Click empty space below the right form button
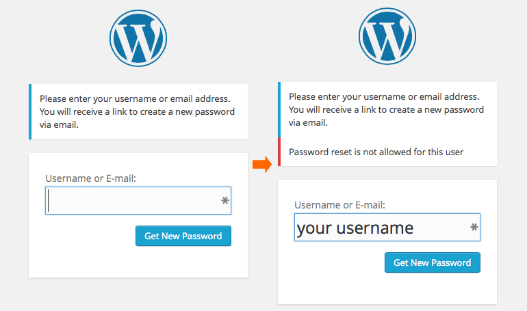527x311 pixels. click(x=387, y=289)
